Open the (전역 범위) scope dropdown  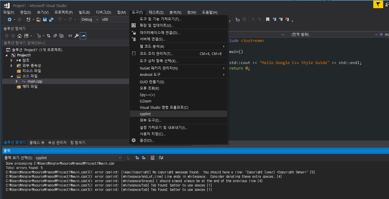click(332, 34)
